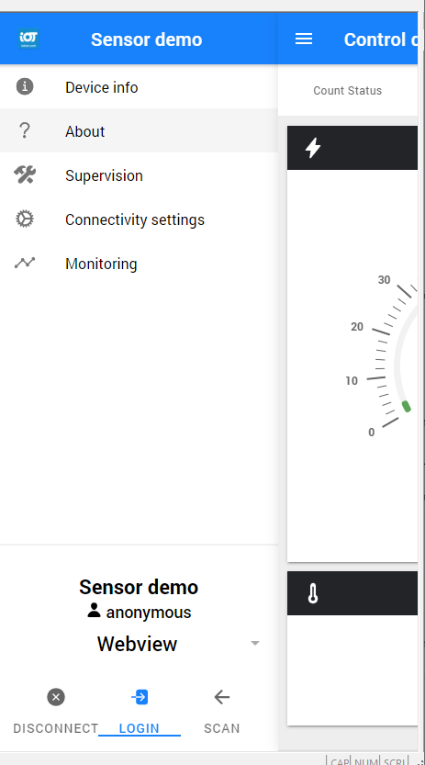Click the Supervision tools icon
Viewport: 425px width, 765px height.
(25, 174)
